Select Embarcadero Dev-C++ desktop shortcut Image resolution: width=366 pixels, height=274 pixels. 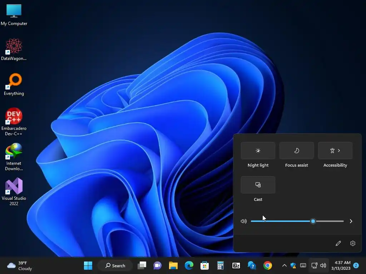pyautogui.click(x=14, y=122)
